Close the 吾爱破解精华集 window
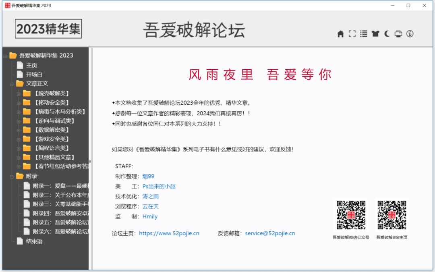435x272 pixels. click(424, 6)
